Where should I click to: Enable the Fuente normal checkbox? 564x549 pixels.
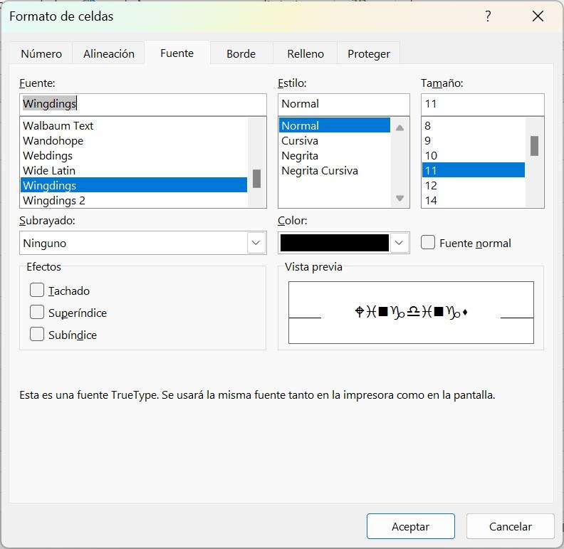(x=428, y=243)
